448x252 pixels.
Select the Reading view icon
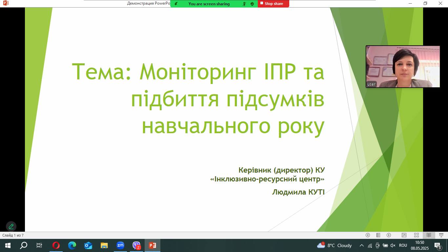[x=429, y=235]
